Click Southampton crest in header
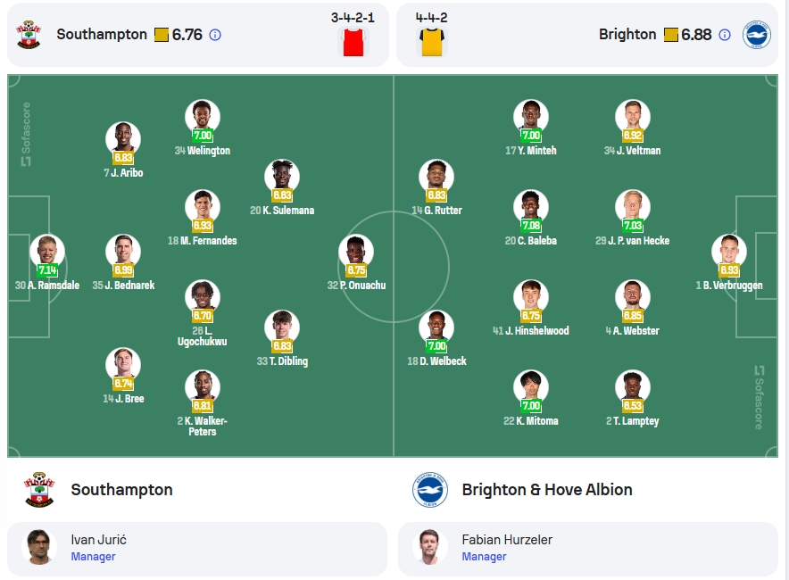The image size is (789, 580). pyautogui.click(x=29, y=35)
